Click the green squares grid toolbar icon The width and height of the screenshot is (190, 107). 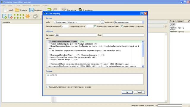coord(19,16)
